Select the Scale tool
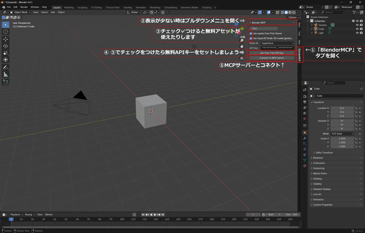 pos(5,53)
